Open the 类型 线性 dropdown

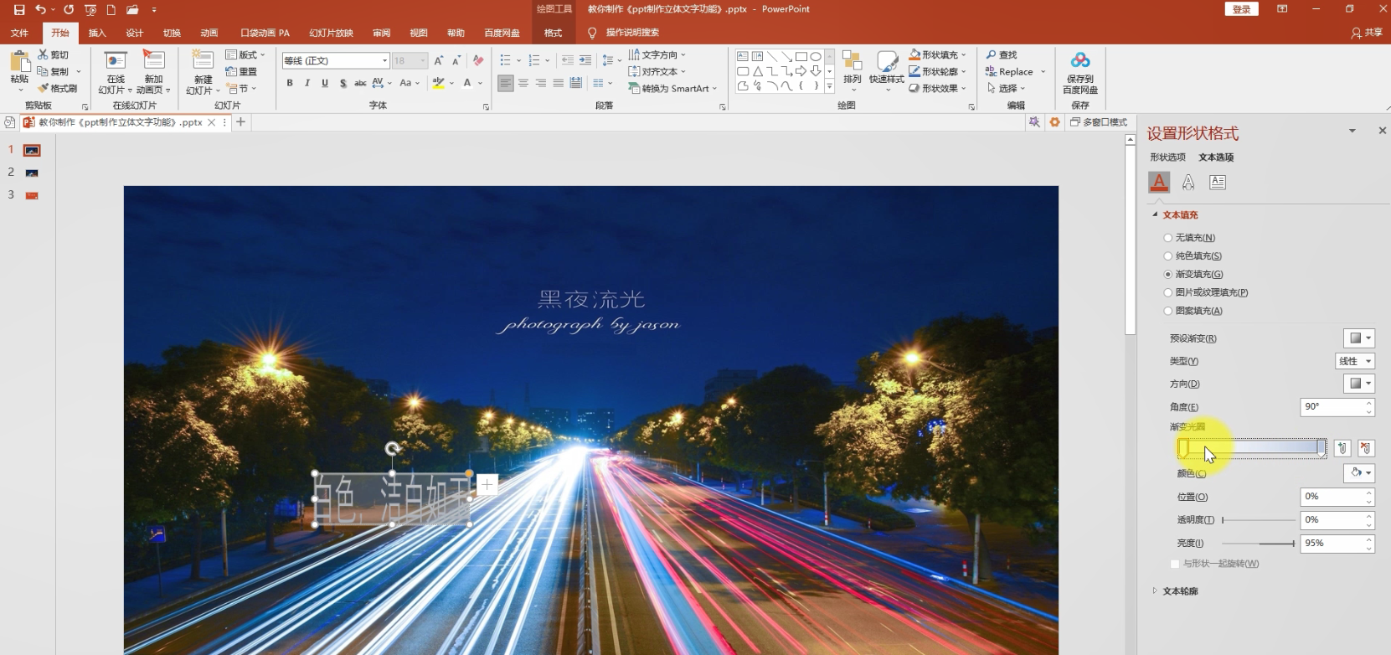click(x=1355, y=361)
